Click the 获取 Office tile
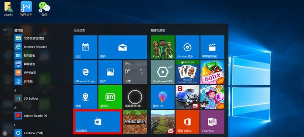The width and height of the screenshot is (304, 137). point(187,122)
